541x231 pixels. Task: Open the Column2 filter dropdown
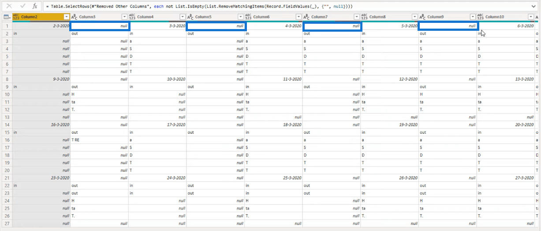66,17
